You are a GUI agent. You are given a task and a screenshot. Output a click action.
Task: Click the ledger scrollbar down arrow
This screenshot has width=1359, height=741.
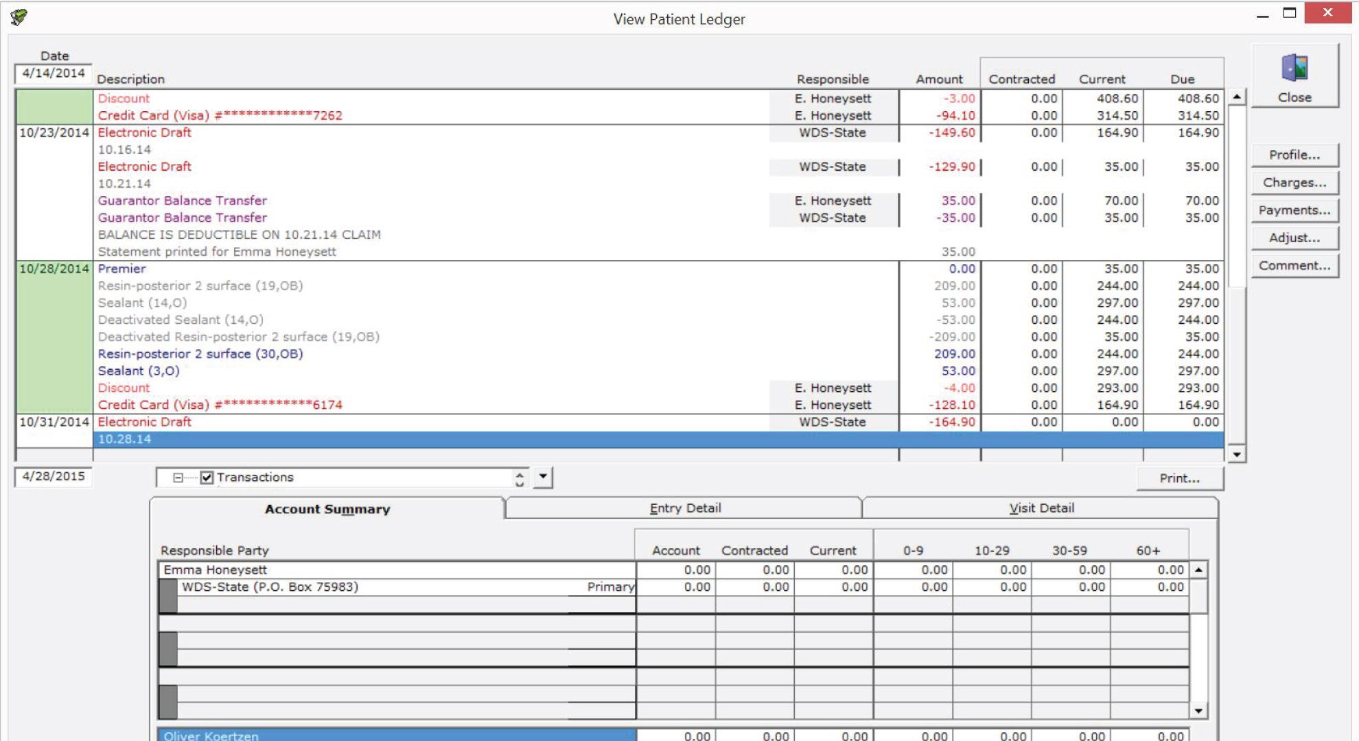1237,454
